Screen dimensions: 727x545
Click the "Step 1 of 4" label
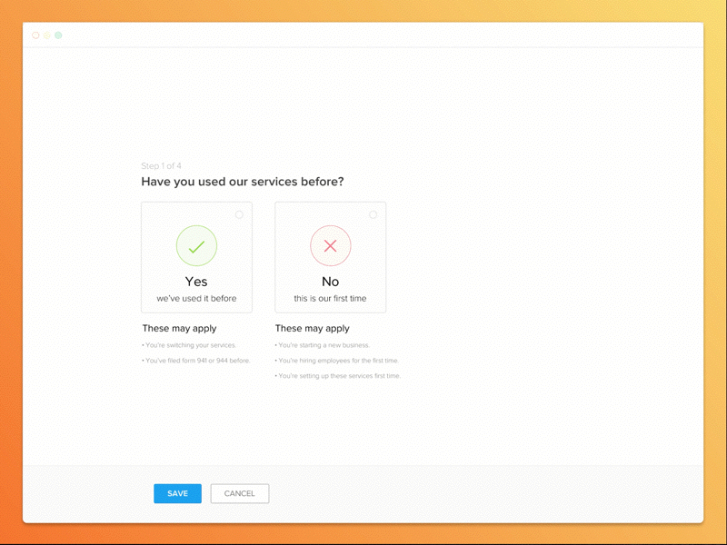tap(161, 165)
